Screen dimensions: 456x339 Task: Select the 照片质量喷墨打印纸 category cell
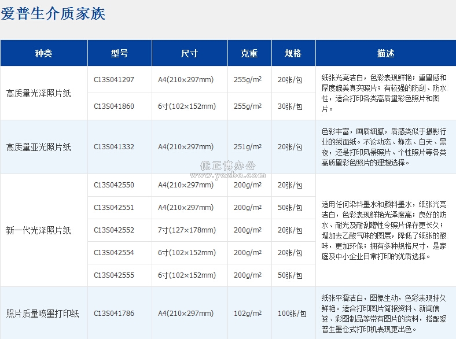(x=42, y=314)
